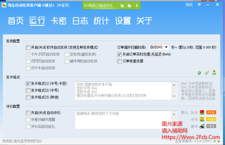Click inside the 发卡格式 message text box
Viewport: 225px width, 145px height.
tap(126, 91)
